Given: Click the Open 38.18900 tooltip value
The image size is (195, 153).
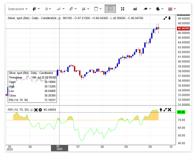Looking at the screenshot, I should [x=50, y=82].
